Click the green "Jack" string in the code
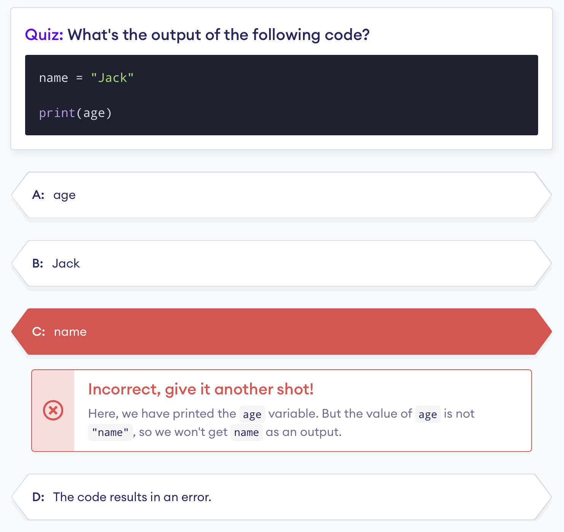The image size is (564, 532). (x=112, y=78)
